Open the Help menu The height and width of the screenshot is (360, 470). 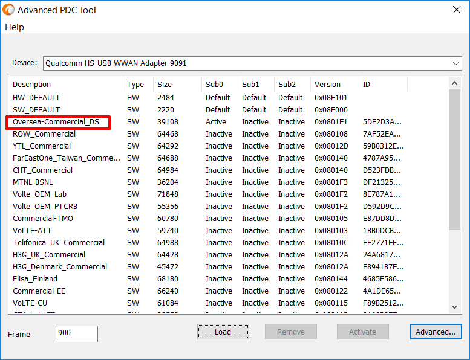[x=15, y=27]
